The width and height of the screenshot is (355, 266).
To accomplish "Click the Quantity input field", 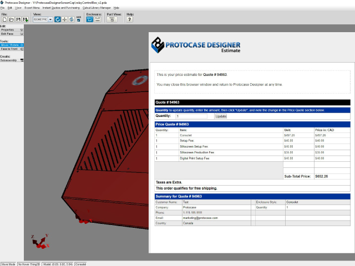I will click(x=191, y=116).
